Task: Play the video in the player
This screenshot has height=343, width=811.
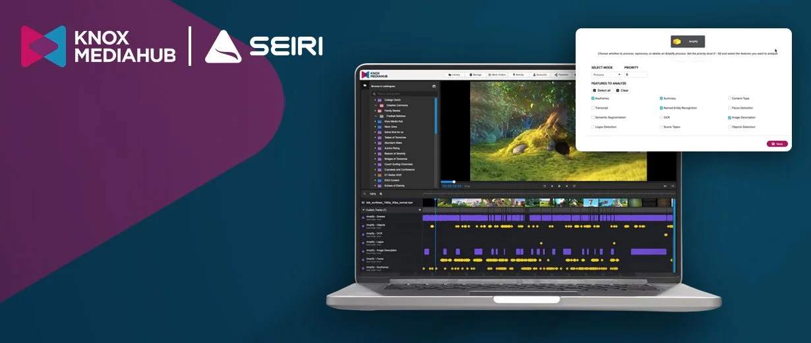Action: [560, 186]
